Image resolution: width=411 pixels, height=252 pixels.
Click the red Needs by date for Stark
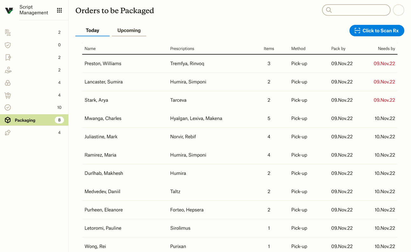point(384,100)
